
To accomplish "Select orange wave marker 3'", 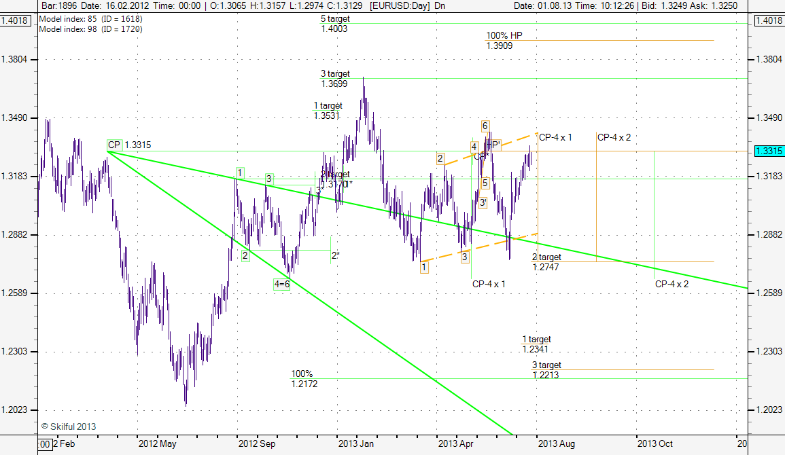I will tap(482, 202).
